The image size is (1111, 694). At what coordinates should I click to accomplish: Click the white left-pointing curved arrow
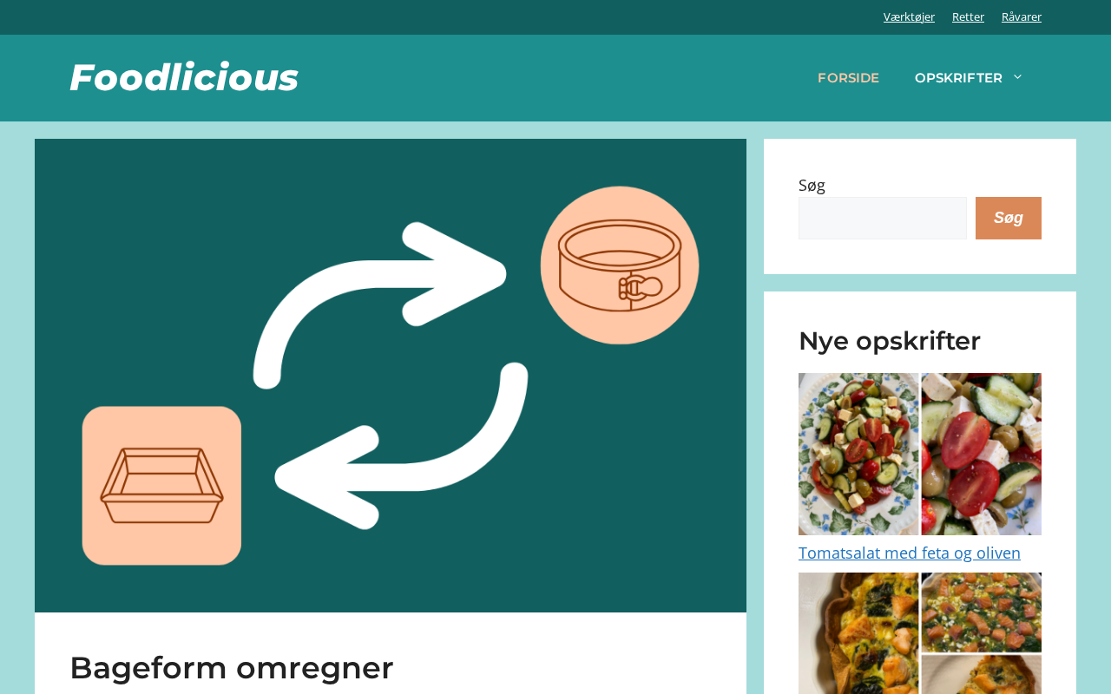(x=402, y=446)
